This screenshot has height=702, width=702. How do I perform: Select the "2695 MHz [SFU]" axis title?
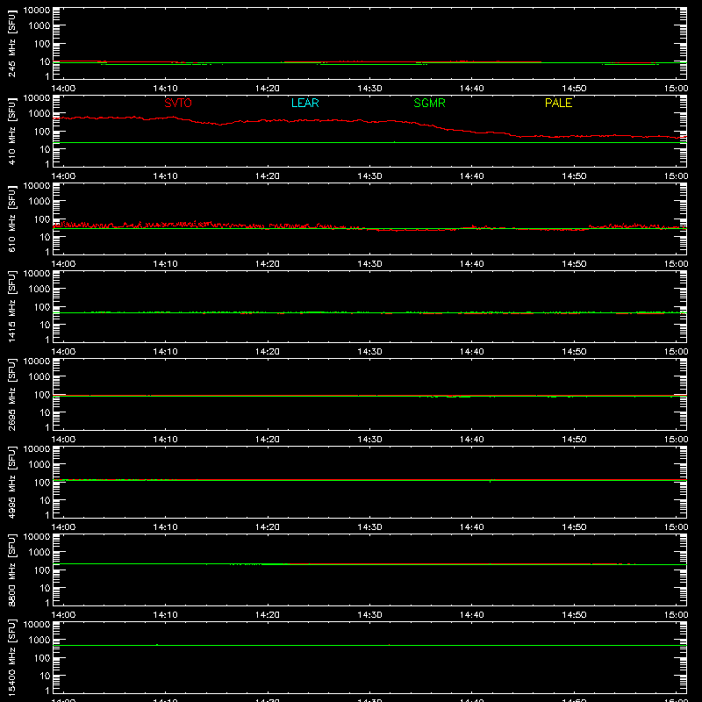pyautogui.click(x=11, y=394)
